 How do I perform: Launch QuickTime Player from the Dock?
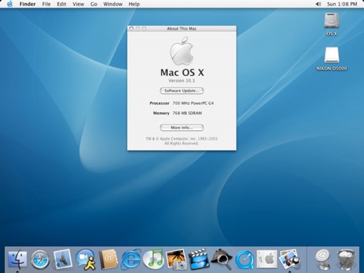pyautogui.click(x=244, y=260)
